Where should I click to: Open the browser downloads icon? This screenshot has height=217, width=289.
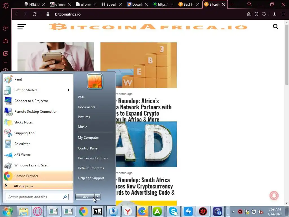(x=274, y=14)
